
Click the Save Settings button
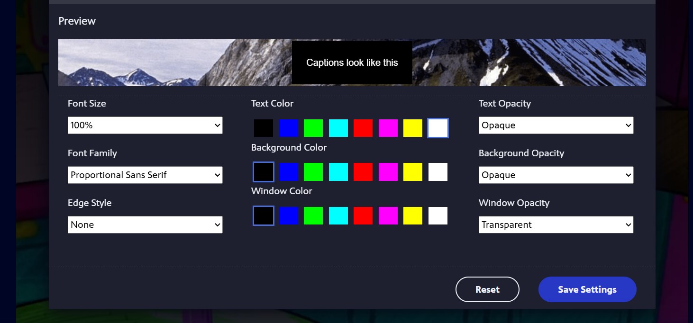[587, 289]
